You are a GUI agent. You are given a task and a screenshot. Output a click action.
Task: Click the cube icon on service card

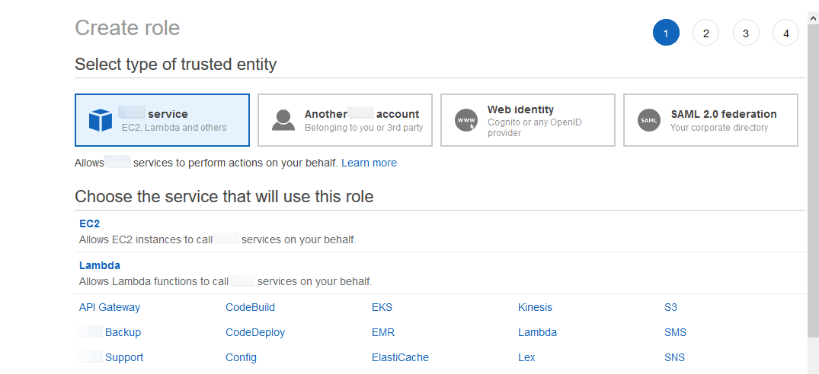(101, 120)
